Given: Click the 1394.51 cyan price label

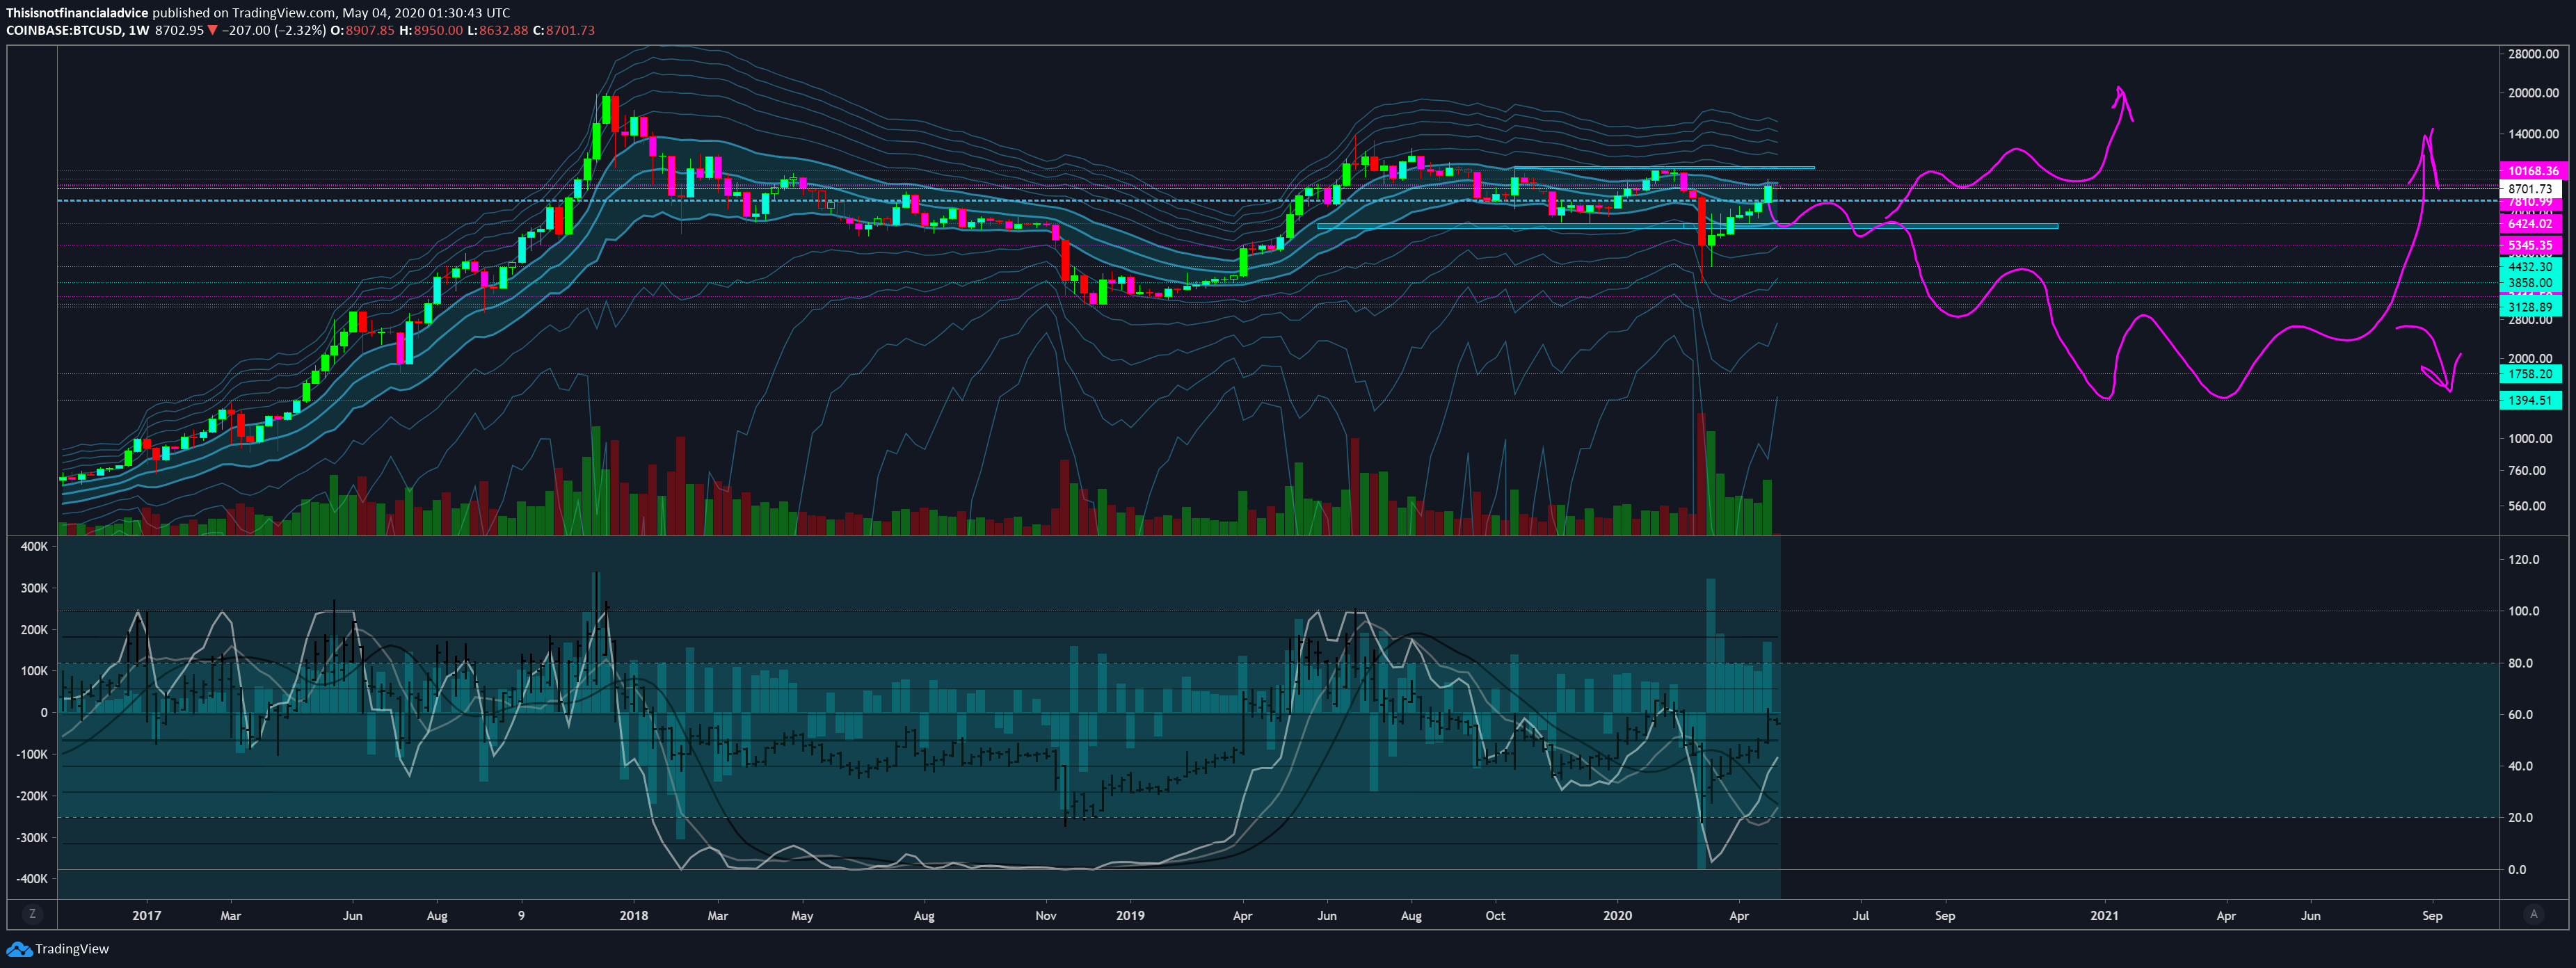Looking at the screenshot, I should coord(2530,400).
